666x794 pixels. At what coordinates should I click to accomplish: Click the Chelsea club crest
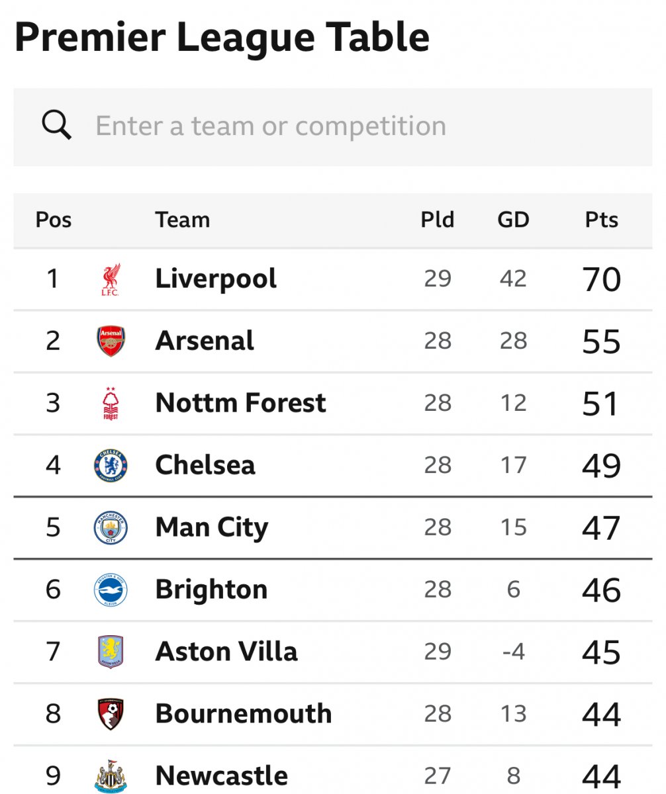click(111, 466)
